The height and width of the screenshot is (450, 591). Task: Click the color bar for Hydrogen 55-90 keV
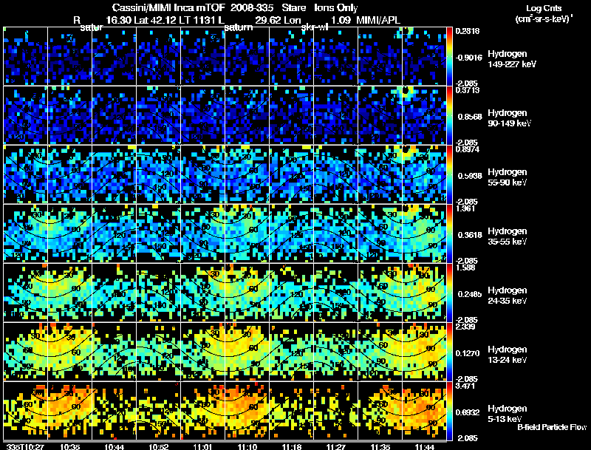[x=449, y=174]
